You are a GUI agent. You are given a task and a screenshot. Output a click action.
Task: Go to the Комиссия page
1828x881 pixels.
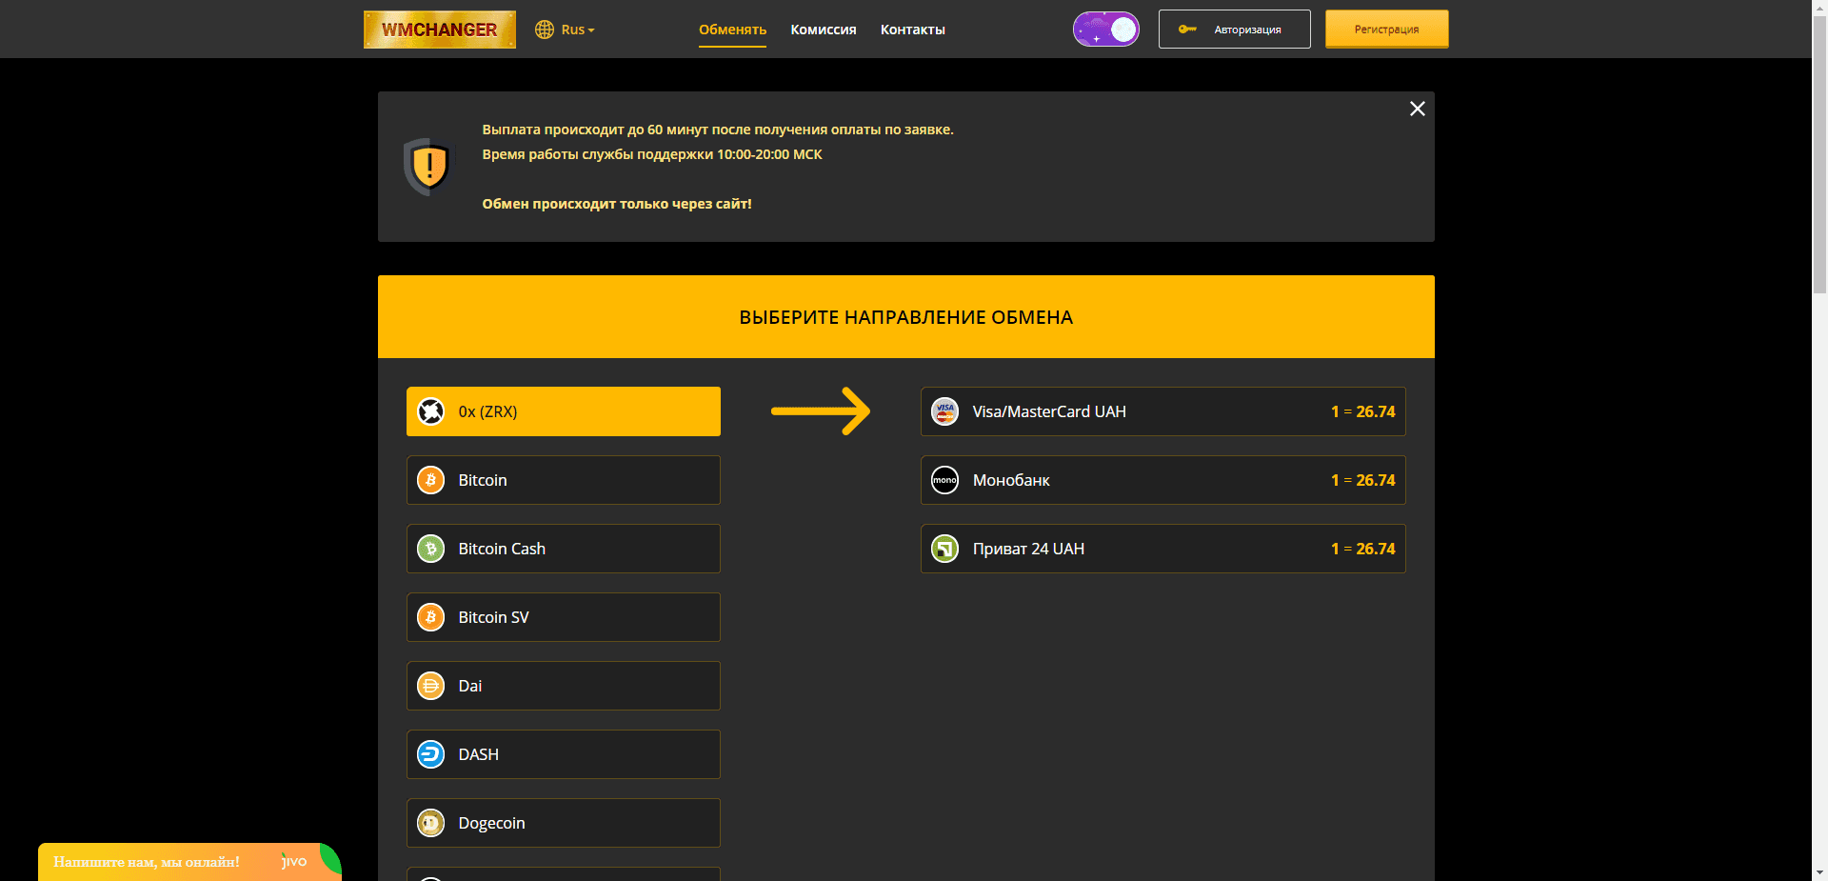pos(823,30)
